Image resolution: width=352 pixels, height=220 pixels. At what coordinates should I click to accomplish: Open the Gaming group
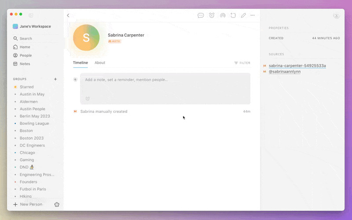click(27, 160)
